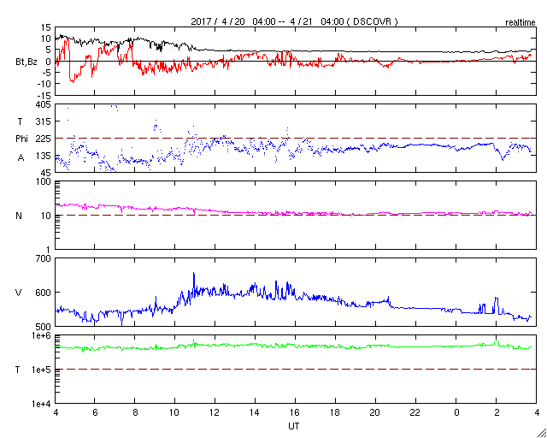Click the 'realtime' label above the plots
Screen dimensions: 547x438
coord(521,23)
